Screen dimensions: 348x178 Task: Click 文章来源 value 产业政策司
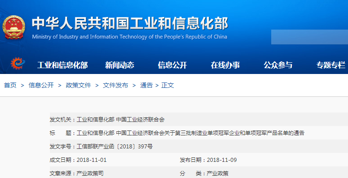tap(90, 174)
